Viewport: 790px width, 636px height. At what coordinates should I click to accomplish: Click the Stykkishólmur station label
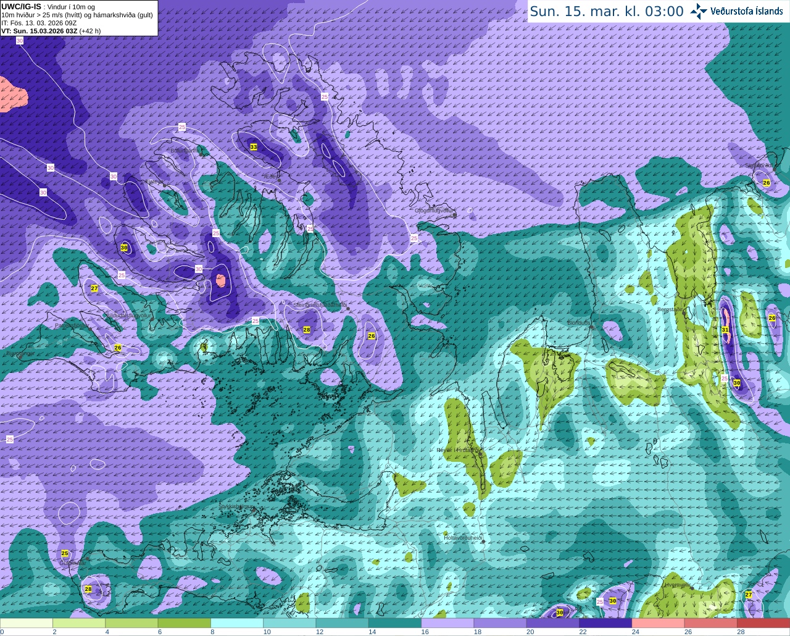pos(235,506)
